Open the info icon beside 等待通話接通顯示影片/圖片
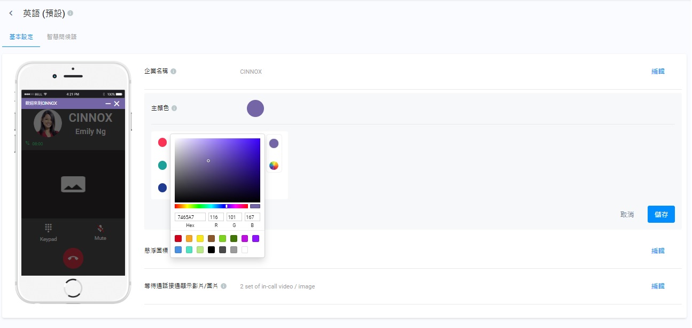The height and width of the screenshot is (328, 692). point(224,286)
